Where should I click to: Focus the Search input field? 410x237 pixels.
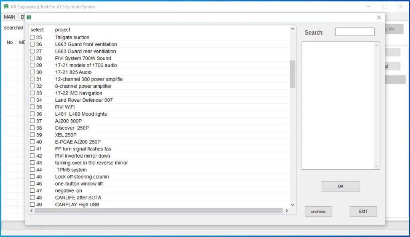355,32
